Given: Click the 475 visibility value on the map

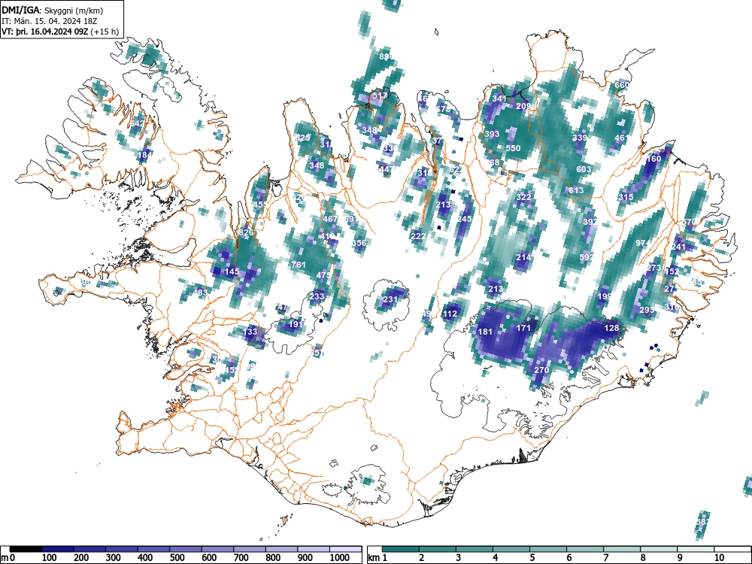Looking at the screenshot, I should coord(323,275).
